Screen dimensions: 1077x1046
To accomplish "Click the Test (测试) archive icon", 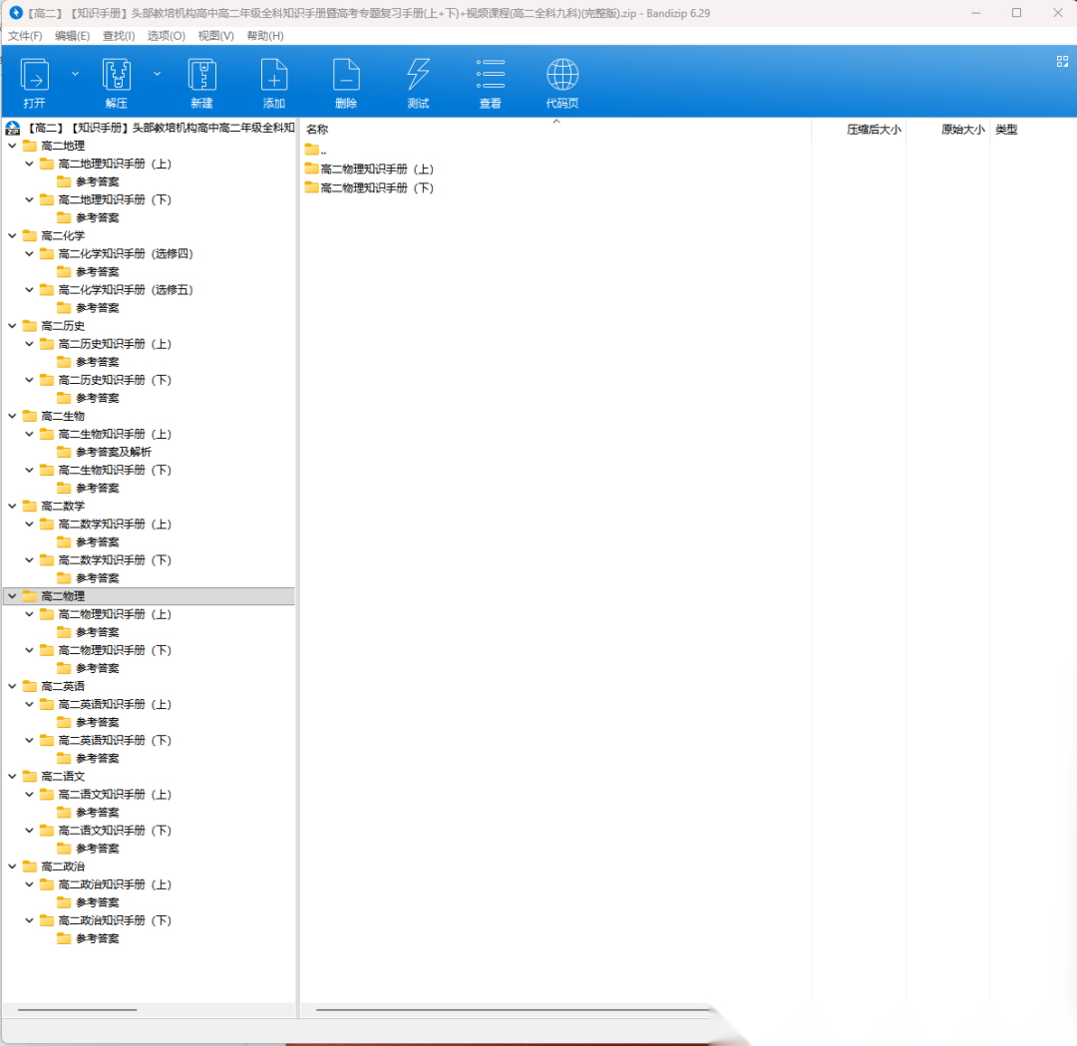I will pyautogui.click(x=419, y=76).
